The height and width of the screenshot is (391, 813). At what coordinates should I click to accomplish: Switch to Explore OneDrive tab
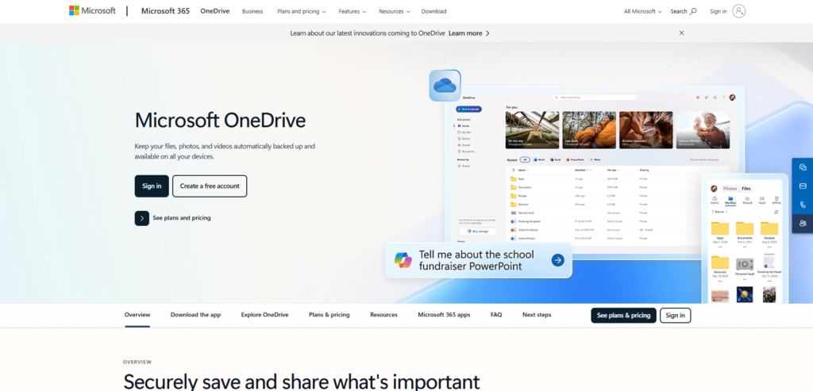(264, 315)
